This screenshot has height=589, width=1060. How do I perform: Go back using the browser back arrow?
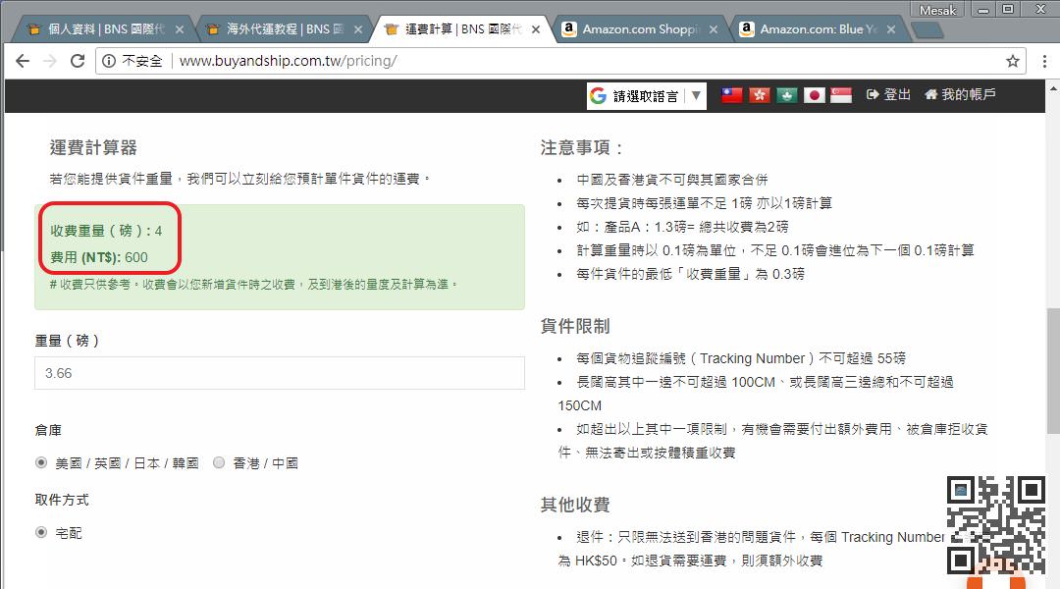23,61
